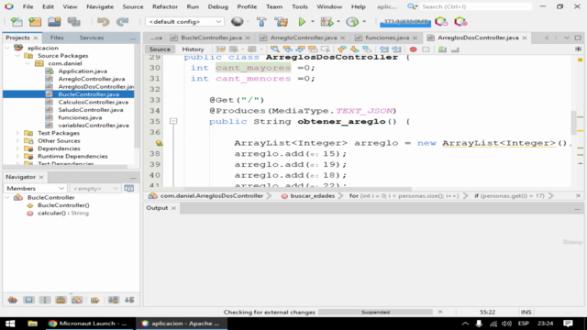
Task: Click second red profiler icon beside memory bar
Action: coord(460,22)
